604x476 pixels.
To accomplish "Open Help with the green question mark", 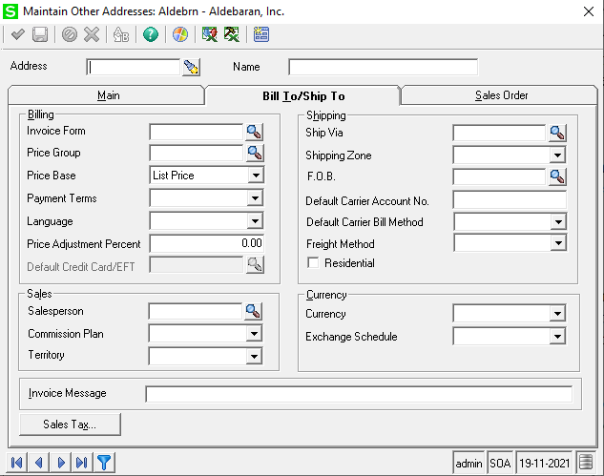I will [151, 34].
